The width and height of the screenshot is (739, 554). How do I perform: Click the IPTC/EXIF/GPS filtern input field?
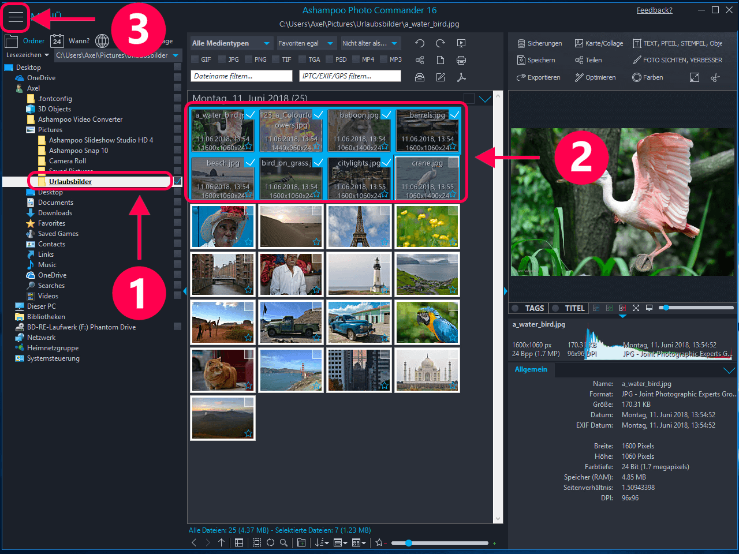pos(350,76)
